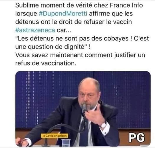The width and height of the screenshot is (155, 149).
Task: Click the 'Sublime moment de vérité' opening line
Action: (x=53, y=5)
